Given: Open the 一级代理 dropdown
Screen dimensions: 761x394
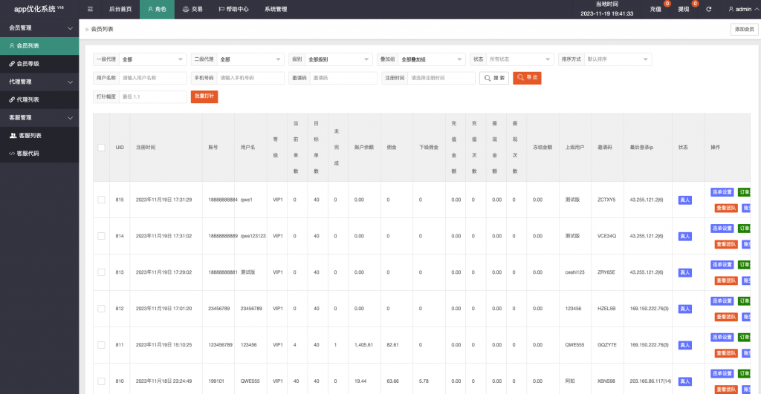Looking at the screenshot, I should pyautogui.click(x=153, y=59).
